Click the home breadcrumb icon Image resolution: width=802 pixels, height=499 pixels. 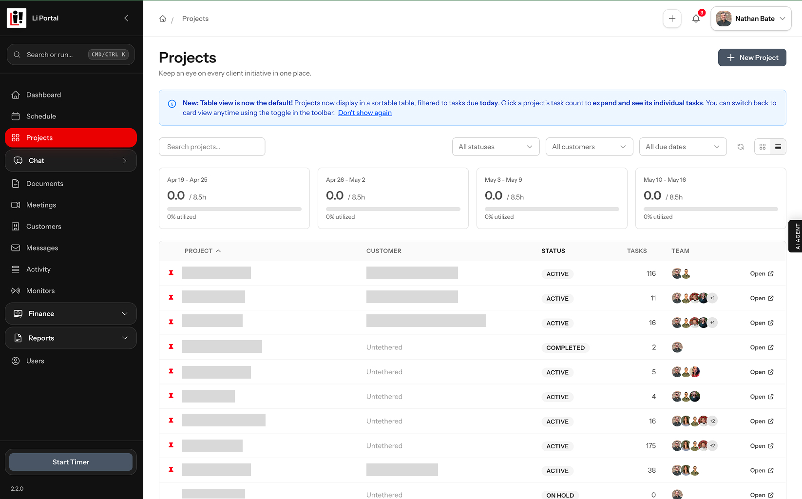[x=163, y=19]
